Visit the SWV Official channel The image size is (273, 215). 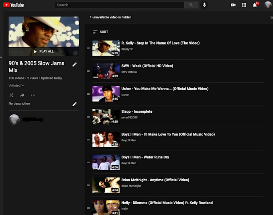tap(129, 72)
